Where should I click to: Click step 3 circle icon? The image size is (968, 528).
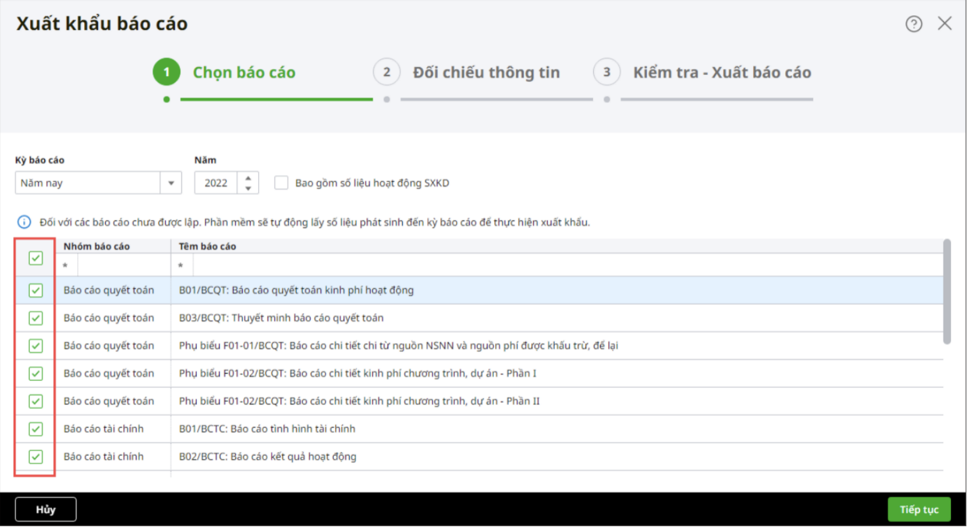coord(607,72)
